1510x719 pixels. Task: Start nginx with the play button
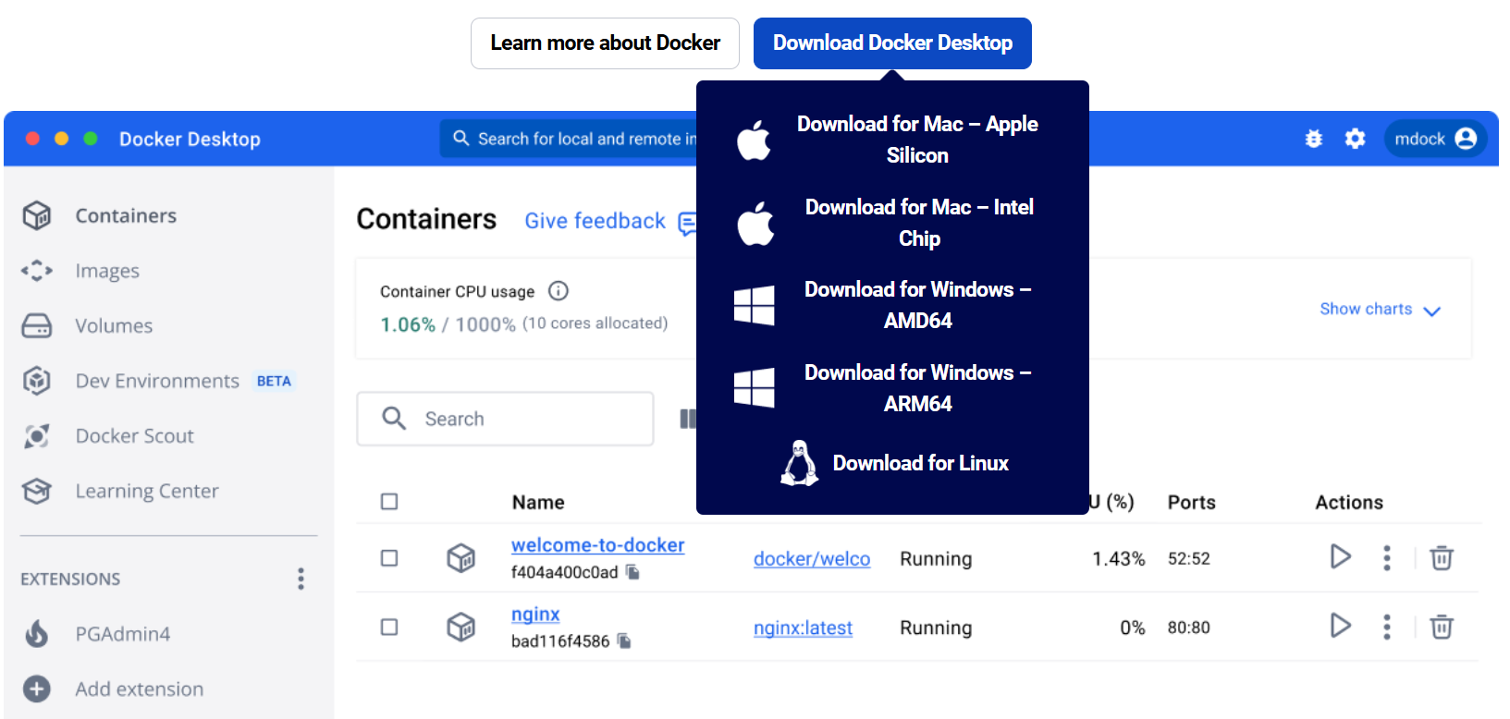pos(1341,626)
